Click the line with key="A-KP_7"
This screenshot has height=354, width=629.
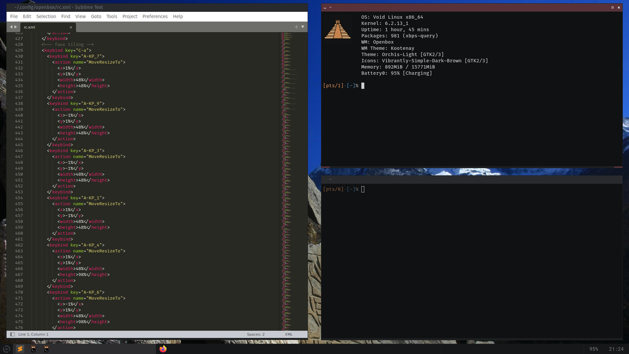tap(76, 56)
